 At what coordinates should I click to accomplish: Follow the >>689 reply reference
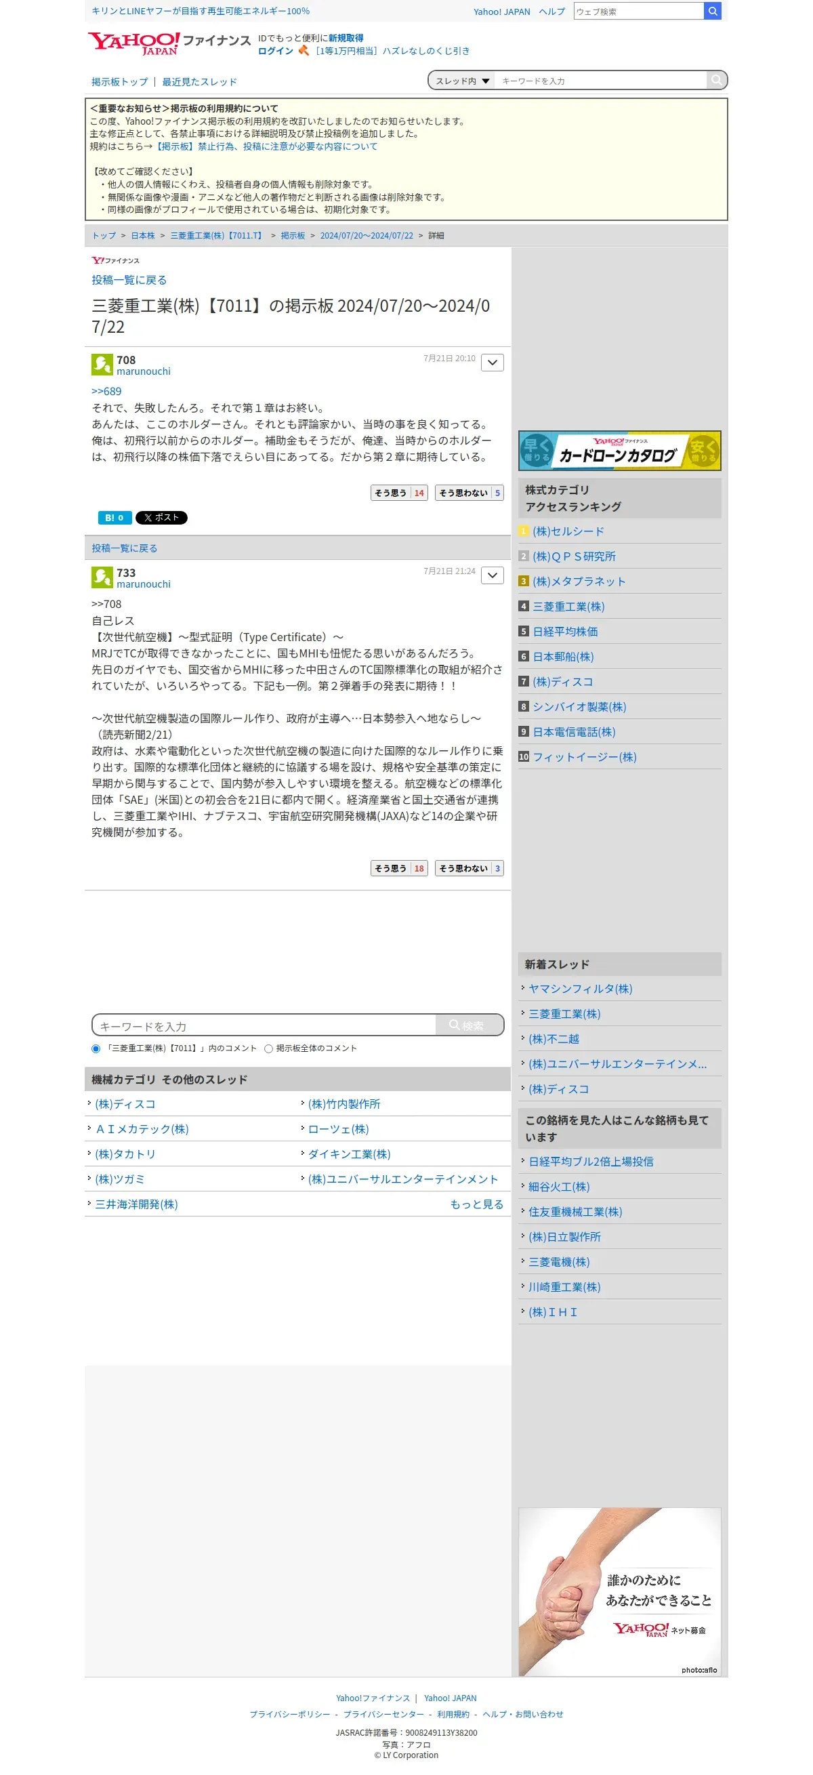coord(106,391)
